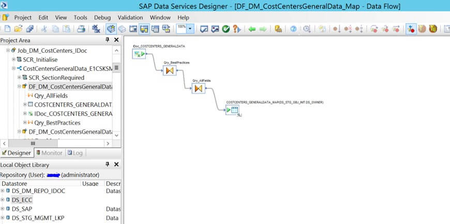450x224 pixels.
Task: Close the Project Area panel
Action: pyautogui.click(x=116, y=40)
